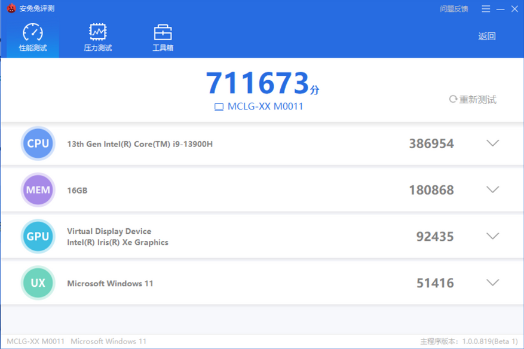The image size is (524, 349).
Task: Click the laptop icon next to MCLG-XX M0011
Action: 219,107
